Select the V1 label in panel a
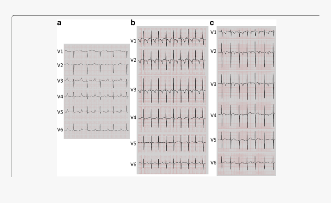The height and width of the screenshot is (203, 331). [60, 51]
